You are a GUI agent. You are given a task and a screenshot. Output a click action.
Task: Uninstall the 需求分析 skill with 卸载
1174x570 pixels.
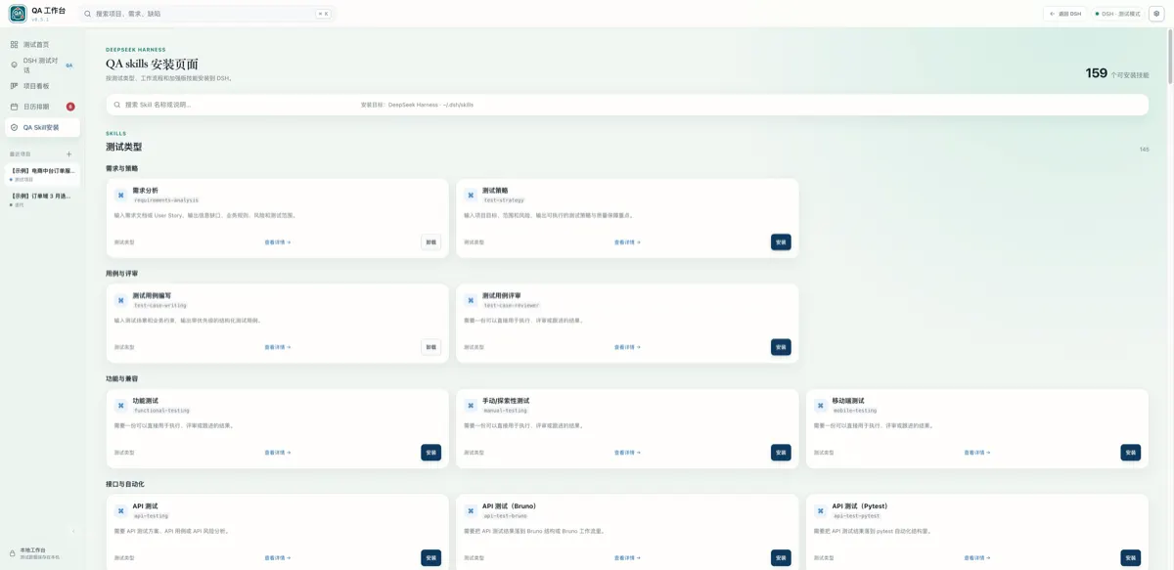[431, 241]
